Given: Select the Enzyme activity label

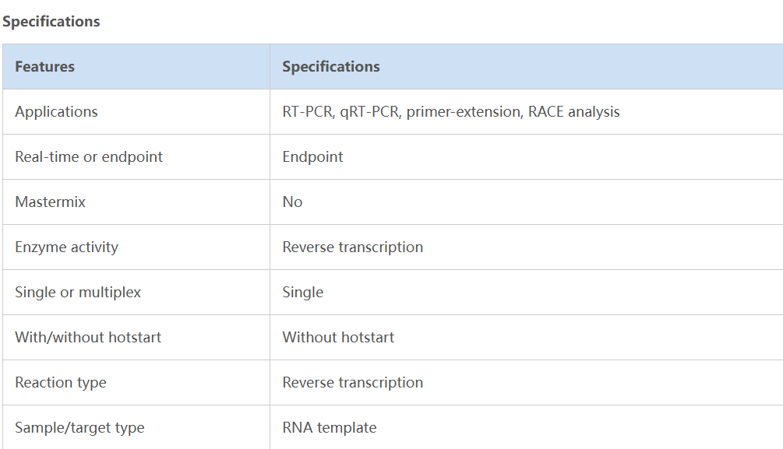Looking at the screenshot, I should tap(66, 247).
